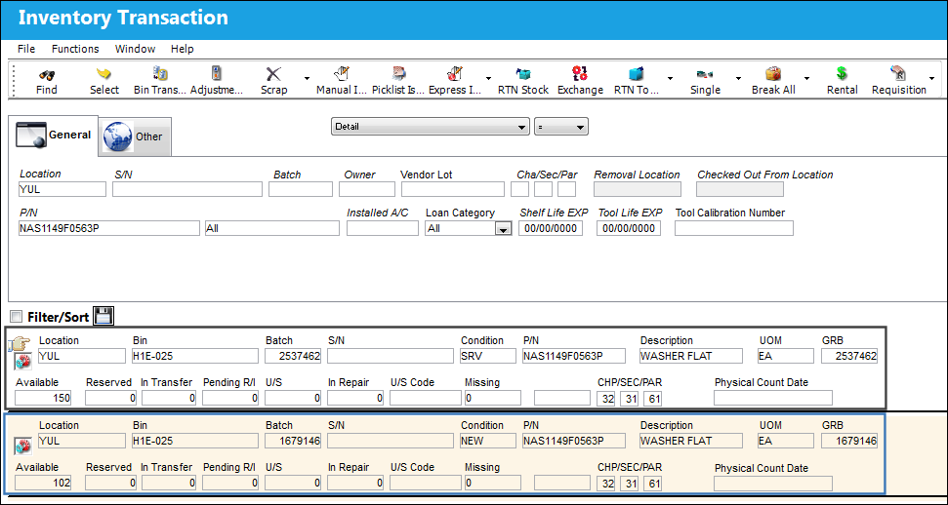The image size is (948, 505).
Task: Click the pointing hand icon on batch 2537462 row
Action: (19, 345)
